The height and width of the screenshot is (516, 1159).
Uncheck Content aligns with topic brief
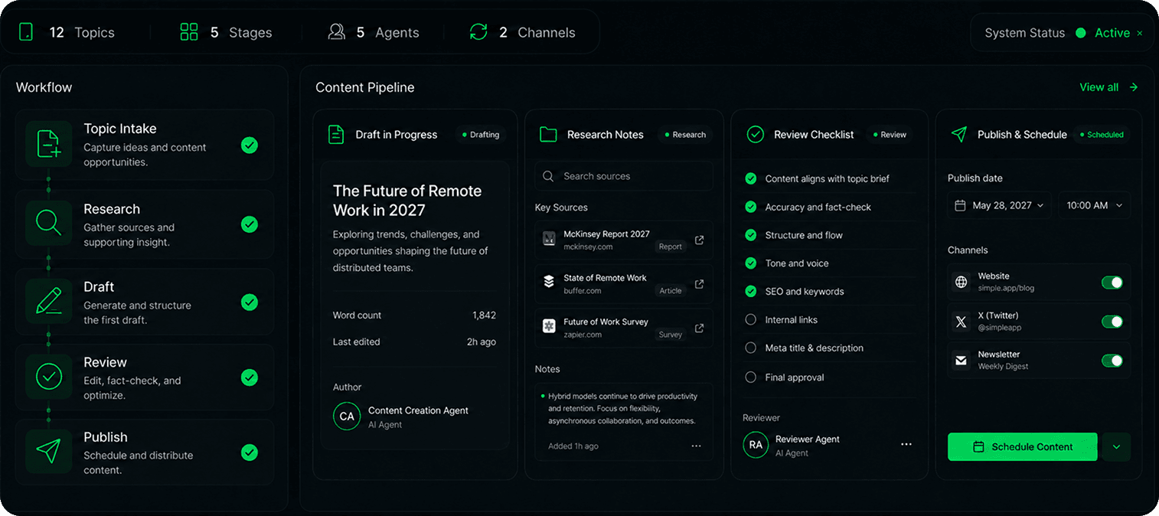tap(751, 178)
